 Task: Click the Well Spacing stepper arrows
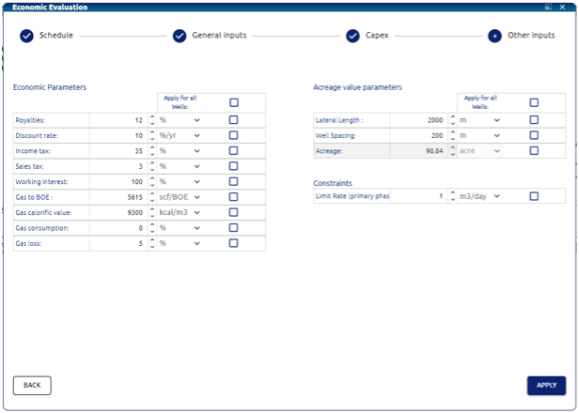[x=452, y=135]
